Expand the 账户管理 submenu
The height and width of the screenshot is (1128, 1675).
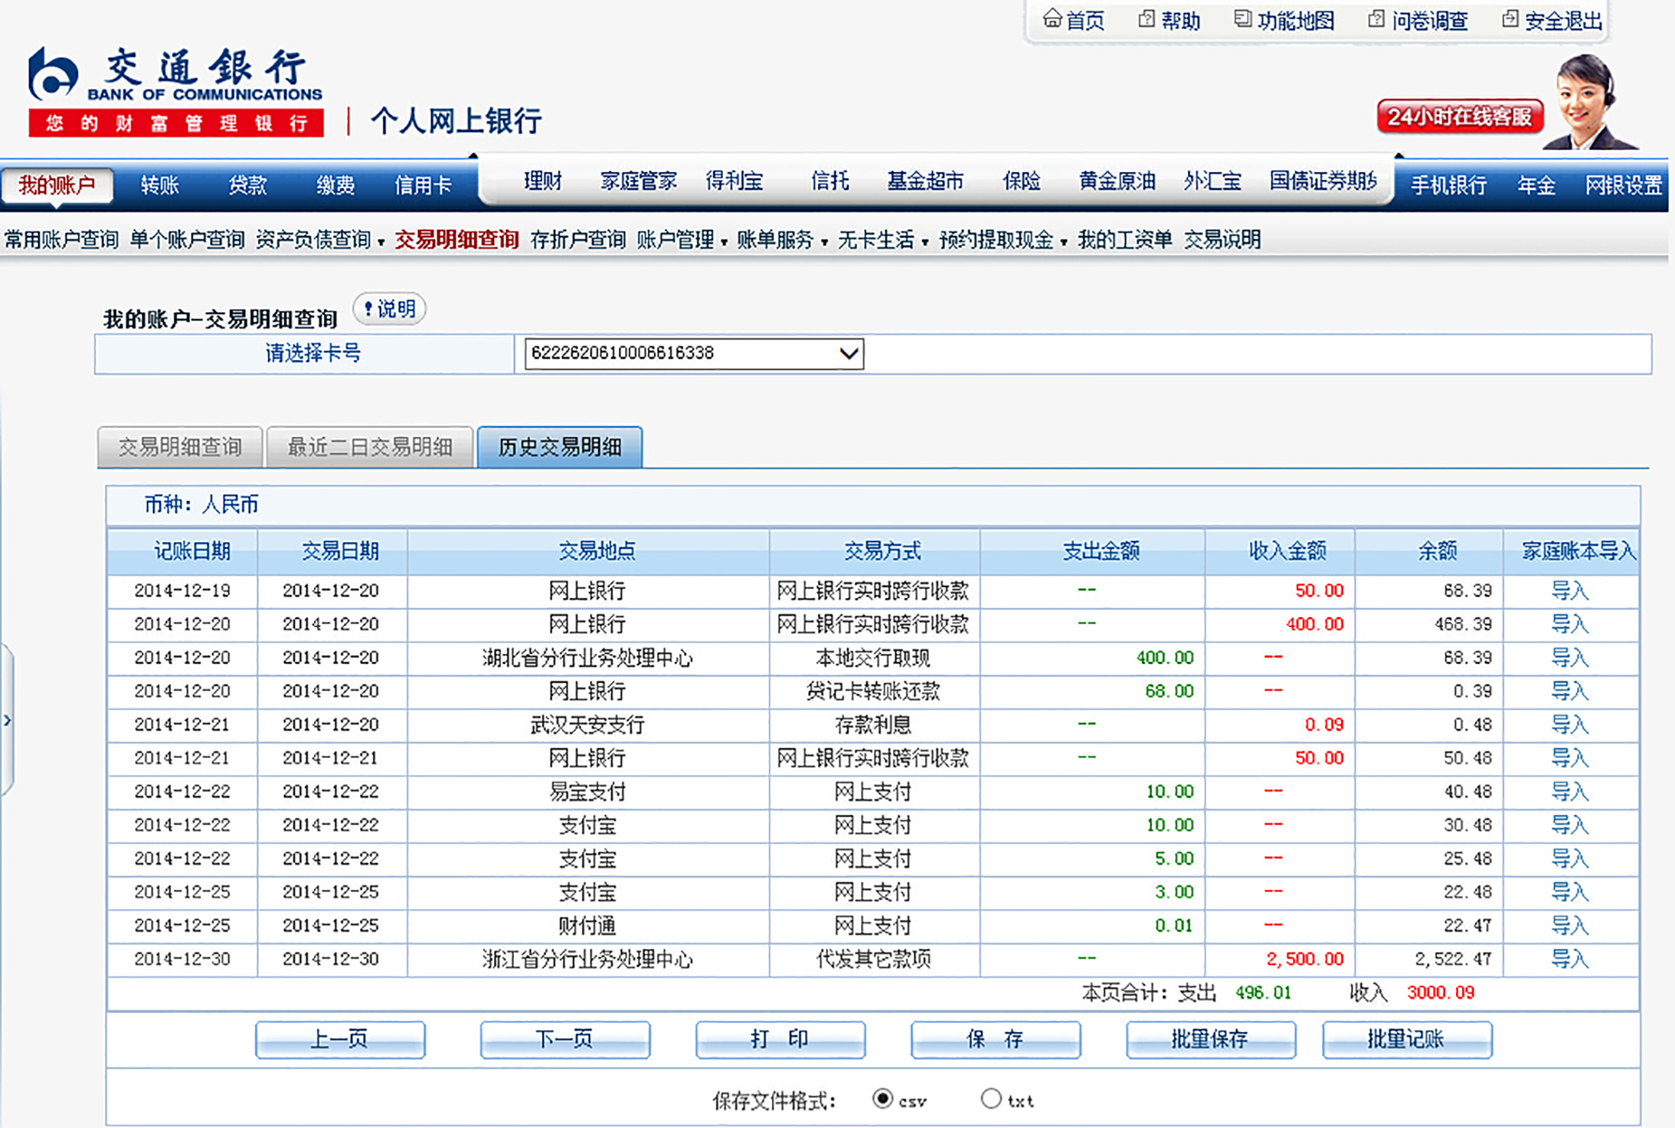(682, 240)
